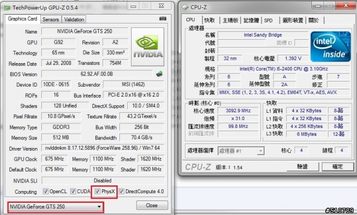The image size is (357, 215).
Task: Click the CPU-Z title bar app icon
Action: [185, 7]
